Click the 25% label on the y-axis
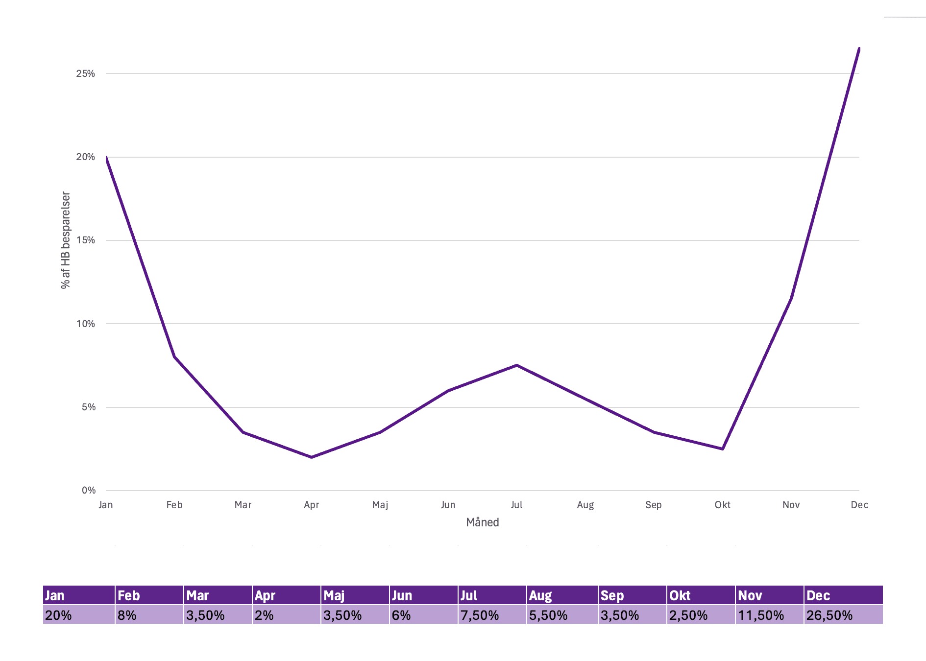The image size is (926, 661). pos(85,73)
